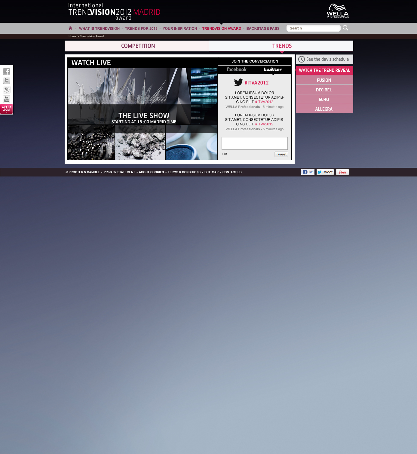Click the teal striped lights thumbnail
This screenshot has width=417, height=454.
point(204,97)
